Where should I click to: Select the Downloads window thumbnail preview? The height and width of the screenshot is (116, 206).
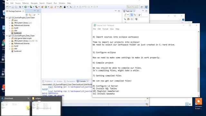[15, 108]
